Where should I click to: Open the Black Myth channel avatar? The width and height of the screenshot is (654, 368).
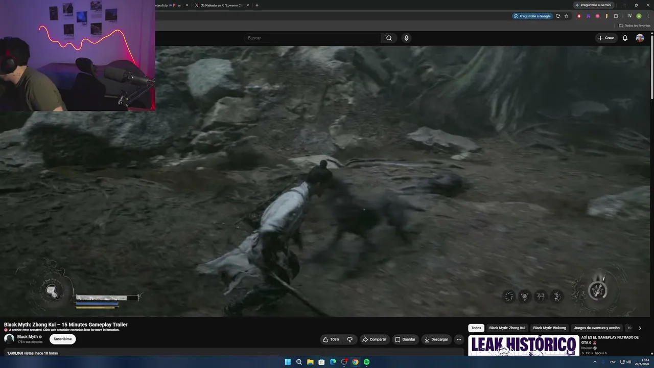coord(9,339)
